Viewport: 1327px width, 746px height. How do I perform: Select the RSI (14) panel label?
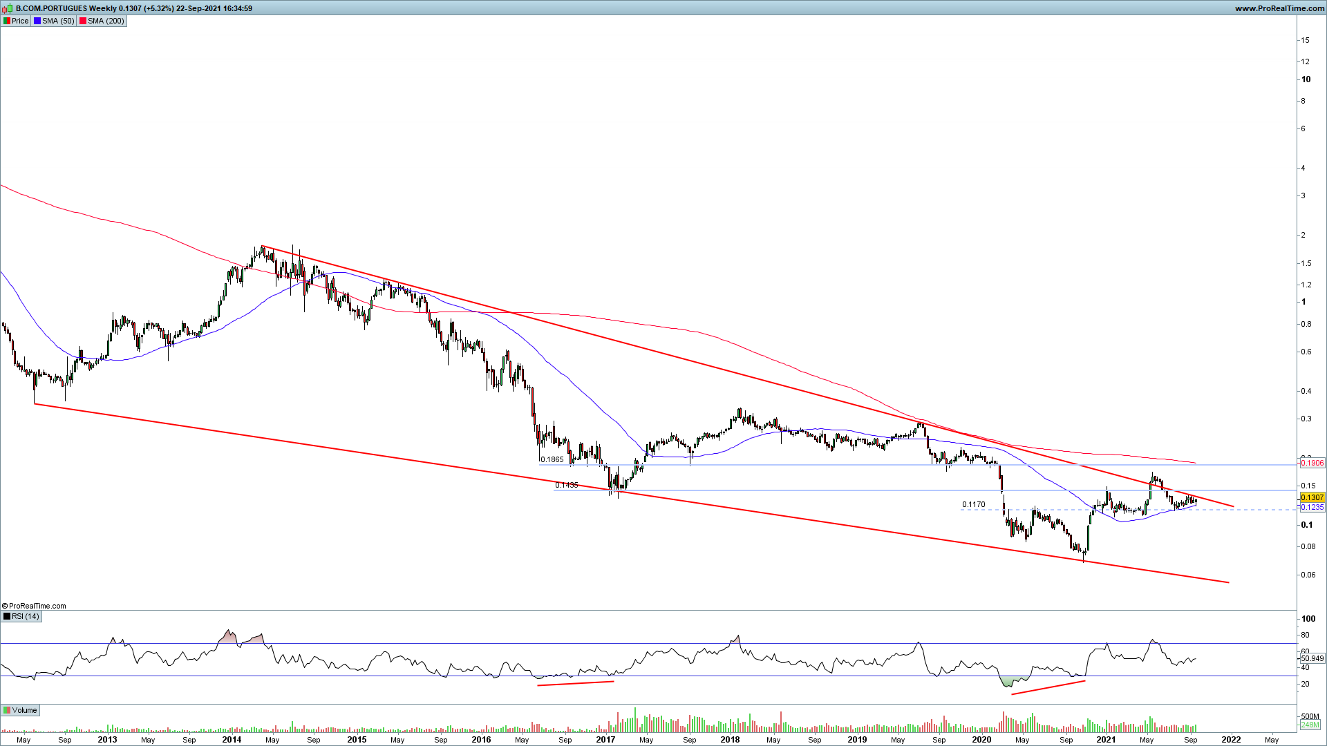click(x=26, y=616)
